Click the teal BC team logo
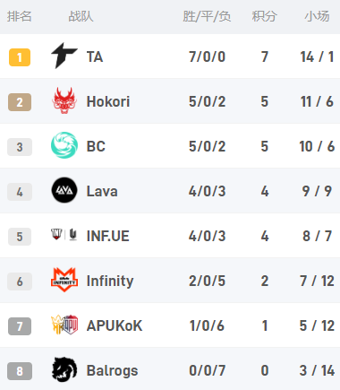Image resolution: width=340 pixels, height=390 pixels. [x=64, y=145]
